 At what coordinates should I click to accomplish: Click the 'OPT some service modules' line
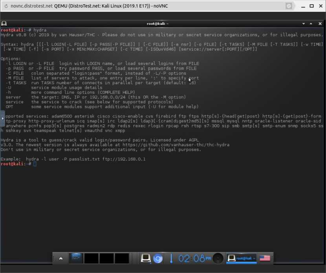pos(102,107)
